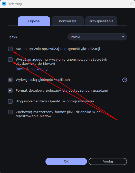Click the chevron arrow of language selector
The image size is (135, 173).
click(x=123, y=37)
